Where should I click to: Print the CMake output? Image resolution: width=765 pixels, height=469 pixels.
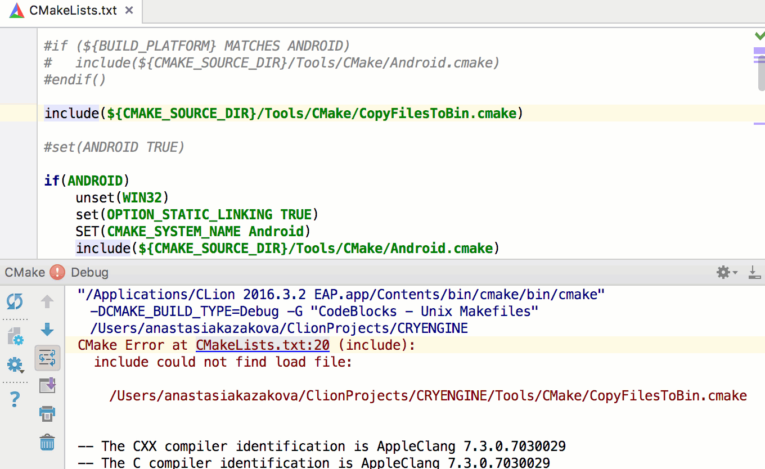(x=47, y=414)
